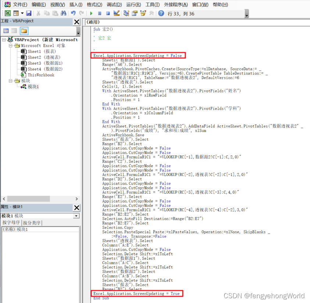Click the Cut scissors icon
Screen dimensions: 310x303
coord(38,13)
